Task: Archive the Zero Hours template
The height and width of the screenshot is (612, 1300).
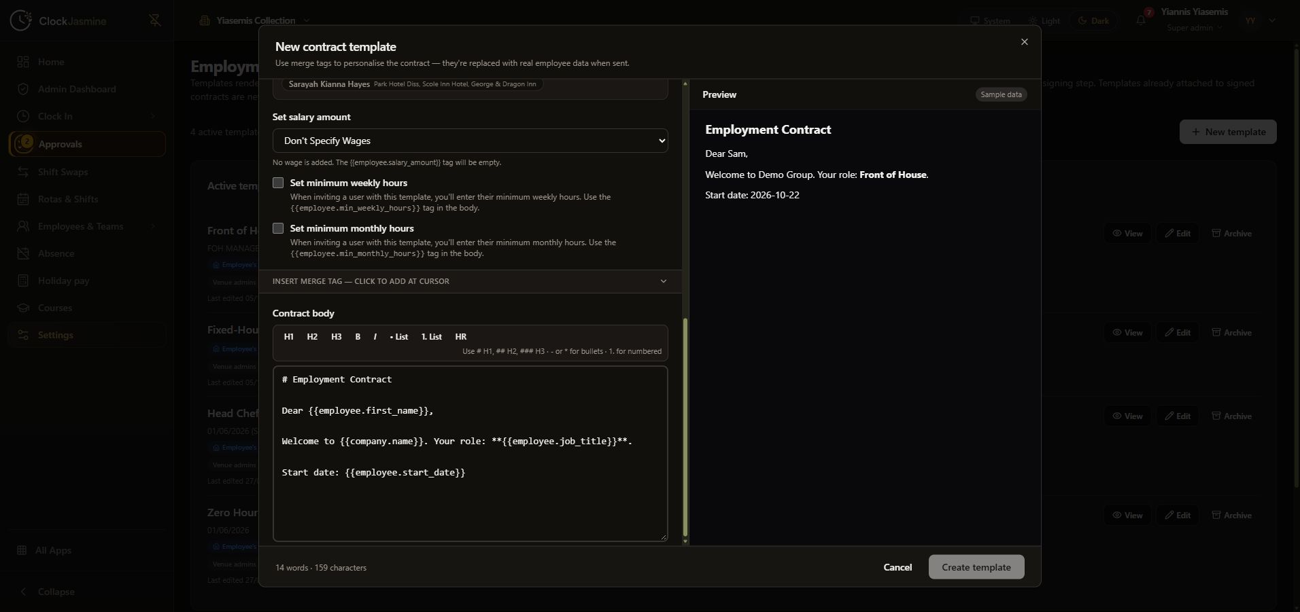Action: coord(1231,515)
